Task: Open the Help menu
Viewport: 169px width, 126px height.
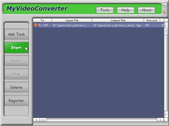Action: coord(125,10)
